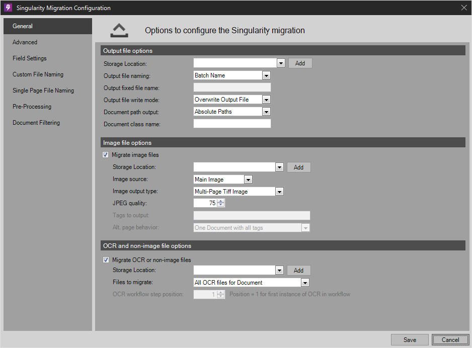472x348 pixels.
Task: Click the Output fixed file name field
Action: (x=232, y=88)
